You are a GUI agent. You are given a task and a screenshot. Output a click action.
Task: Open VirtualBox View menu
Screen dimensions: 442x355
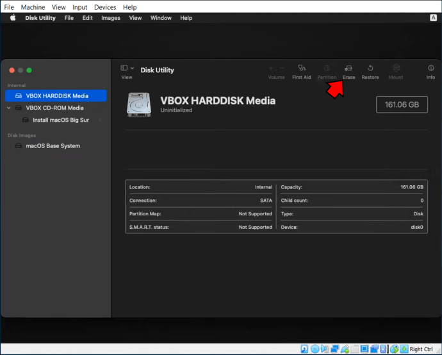(x=59, y=7)
